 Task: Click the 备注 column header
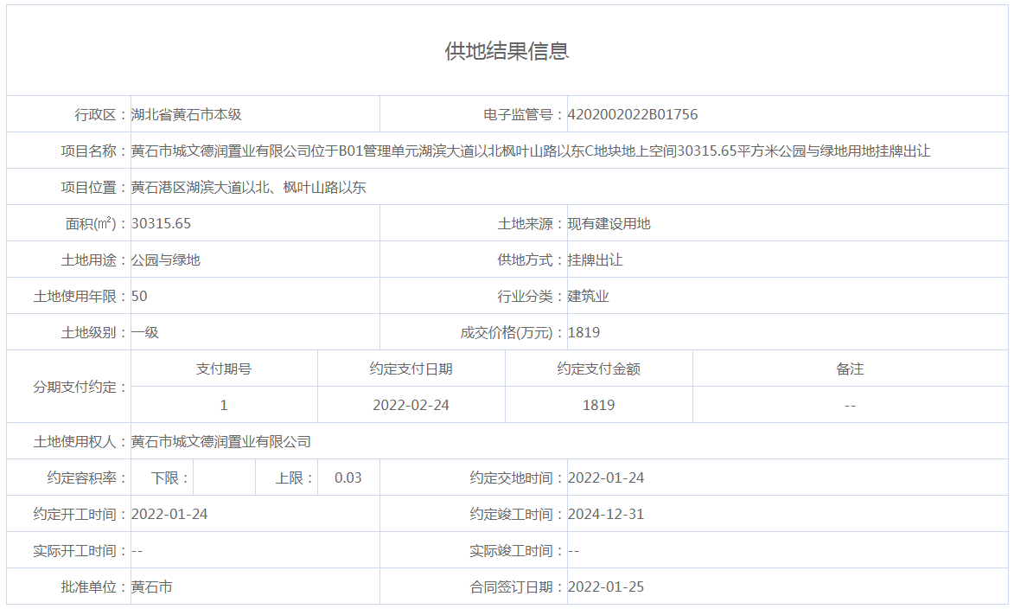pyautogui.click(x=850, y=369)
